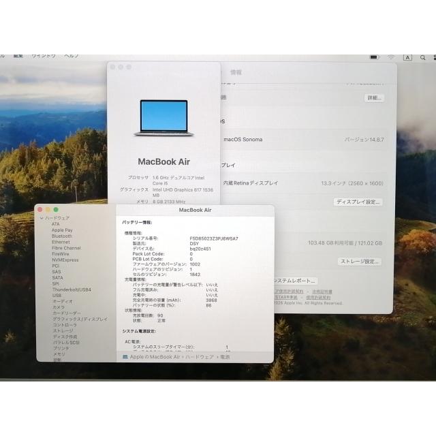Select PCI in the sidebar
436x436 pixels.
tap(56, 266)
